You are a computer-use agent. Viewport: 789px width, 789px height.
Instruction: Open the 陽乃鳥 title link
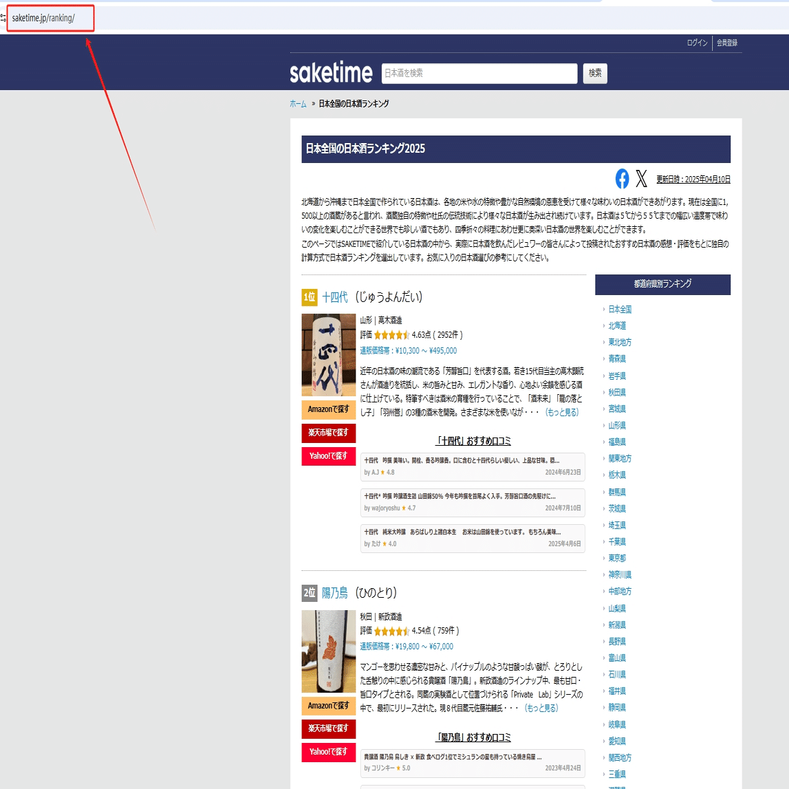tap(334, 593)
